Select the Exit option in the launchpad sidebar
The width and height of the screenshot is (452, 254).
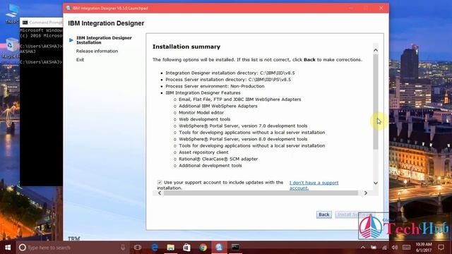(x=80, y=59)
